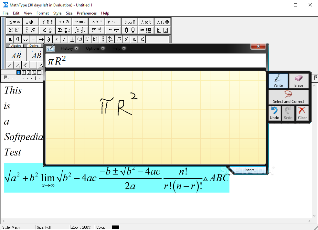Open the underbar and overbar templates palette
The image size is (318, 230).
coord(97,30)
